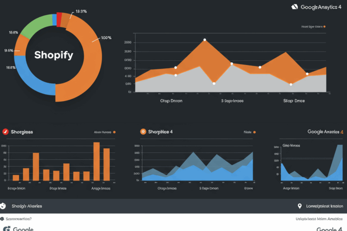Click the round icon next to Shoigfr Afieries

coord(3,206)
